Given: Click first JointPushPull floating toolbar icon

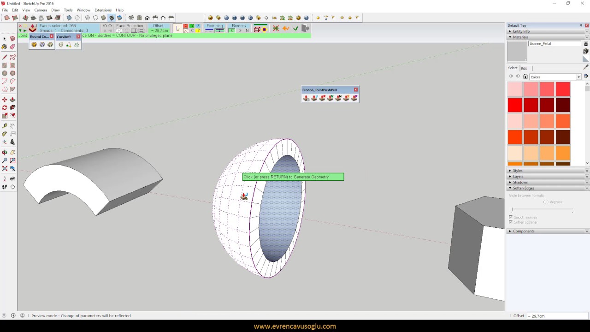Looking at the screenshot, I should [306, 97].
